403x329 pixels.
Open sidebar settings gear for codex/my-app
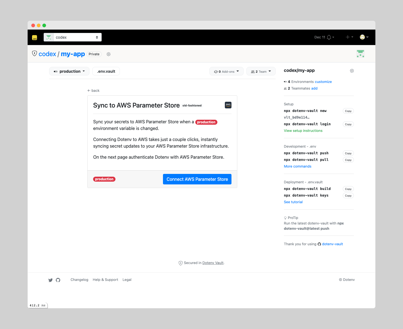point(352,71)
